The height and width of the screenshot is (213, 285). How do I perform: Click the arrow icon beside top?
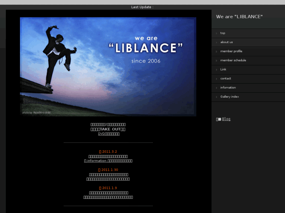click(x=216, y=33)
